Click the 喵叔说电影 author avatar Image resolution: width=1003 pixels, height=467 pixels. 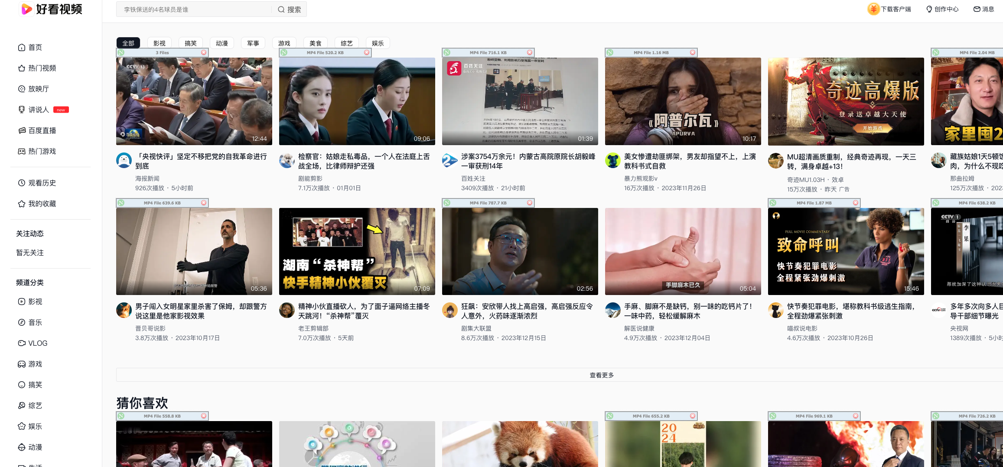(776, 310)
